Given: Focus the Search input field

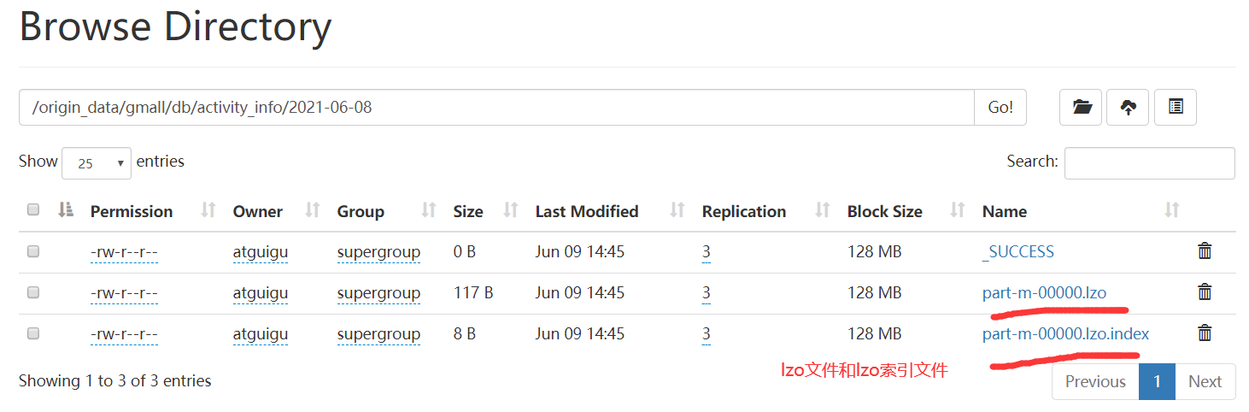Looking at the screenshot, I should pos(1149,163).
